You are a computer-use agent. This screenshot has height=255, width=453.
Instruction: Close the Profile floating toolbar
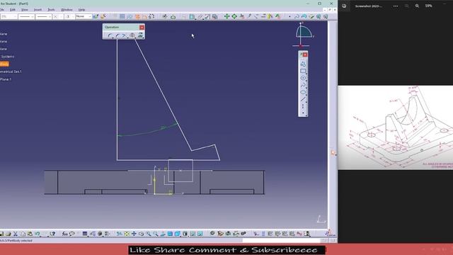[305, 55]
